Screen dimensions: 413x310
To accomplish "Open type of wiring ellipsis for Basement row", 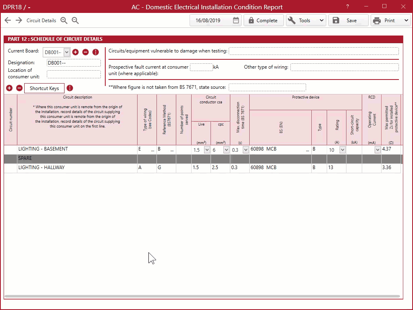I will [152, 150].
